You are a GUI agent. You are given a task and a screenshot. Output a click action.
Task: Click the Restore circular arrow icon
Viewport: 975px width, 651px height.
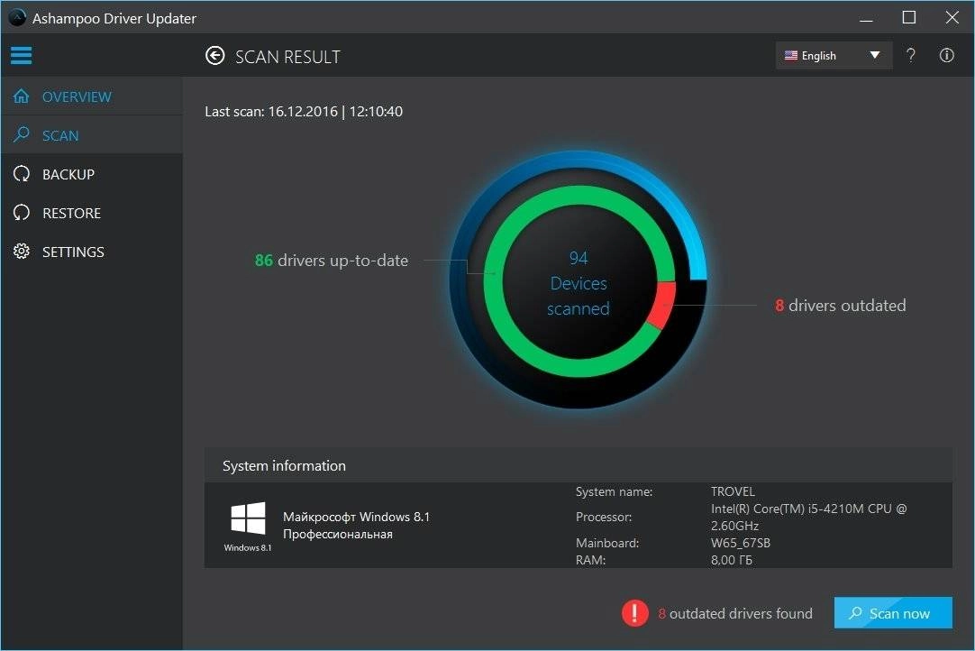(x=21, y=213)
